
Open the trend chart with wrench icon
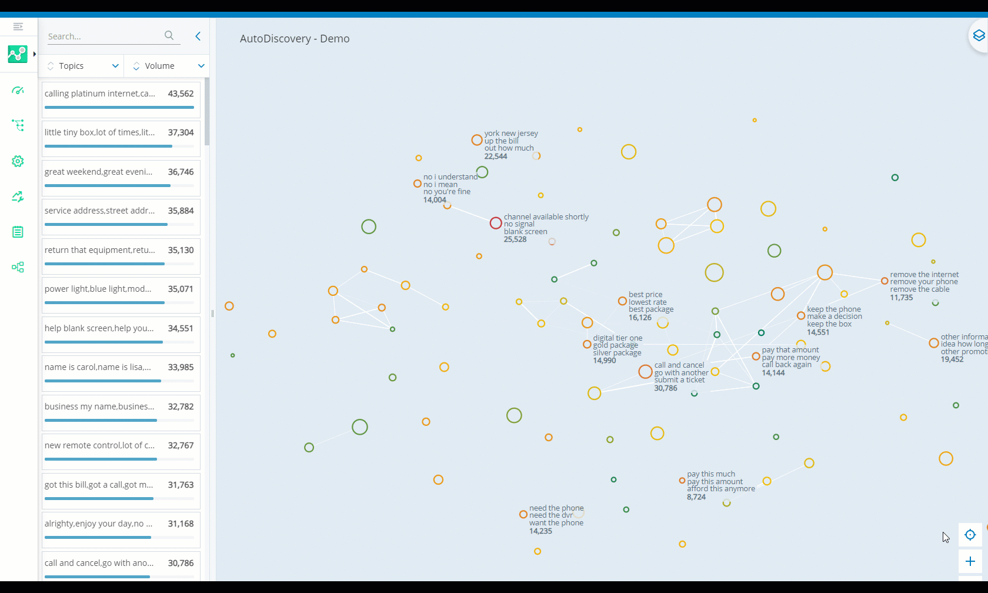(x=18, y=196)
